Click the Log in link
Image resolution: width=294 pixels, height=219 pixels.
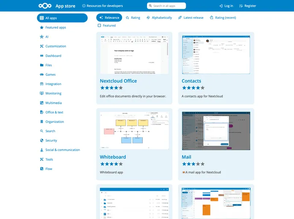(226, 6)
